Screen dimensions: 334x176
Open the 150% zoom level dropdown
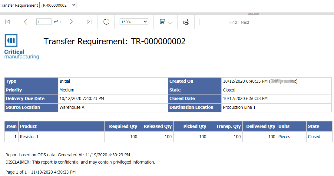(x=134, y=22)
